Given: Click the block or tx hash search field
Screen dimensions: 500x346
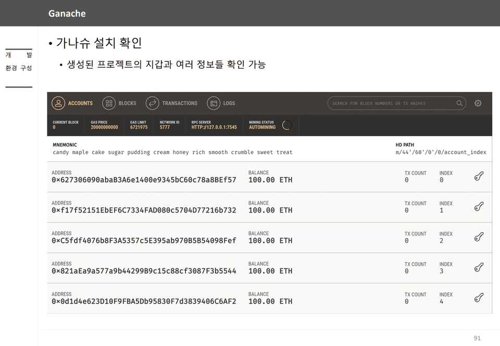Looking at the screenshot, I should click(x=397, y=103).
